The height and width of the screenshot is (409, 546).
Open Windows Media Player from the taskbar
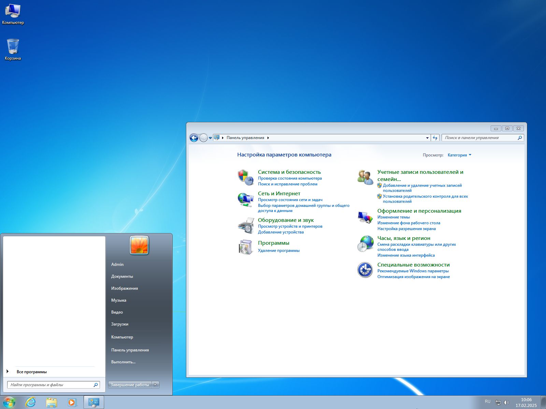pos(73,402)
